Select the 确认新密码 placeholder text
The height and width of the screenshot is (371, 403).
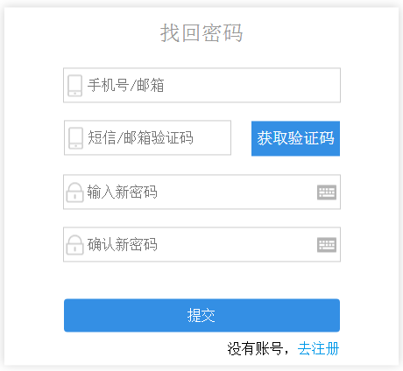(123, 244)
